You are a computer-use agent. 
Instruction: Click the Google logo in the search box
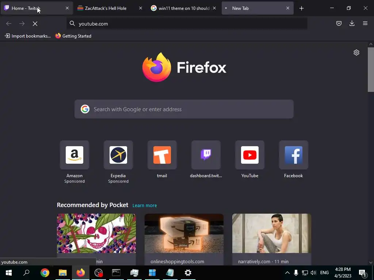85,109
